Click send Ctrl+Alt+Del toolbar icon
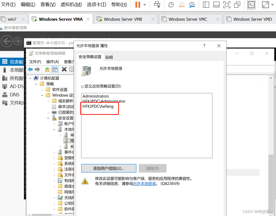 pyautogui.click(x=157, y=5)
